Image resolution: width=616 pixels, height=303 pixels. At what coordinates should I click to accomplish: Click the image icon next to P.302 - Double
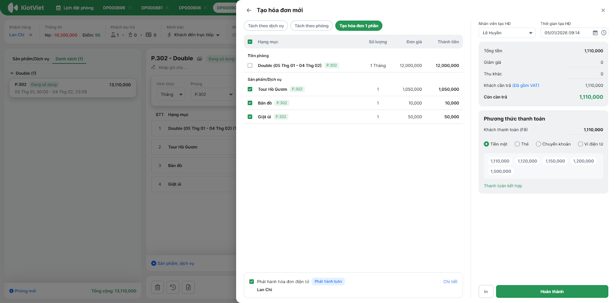coord(199,59)
